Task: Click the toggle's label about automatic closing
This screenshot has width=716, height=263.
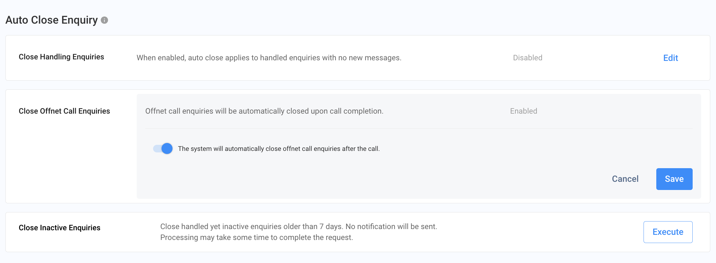Action: click(x=279, y=149)
